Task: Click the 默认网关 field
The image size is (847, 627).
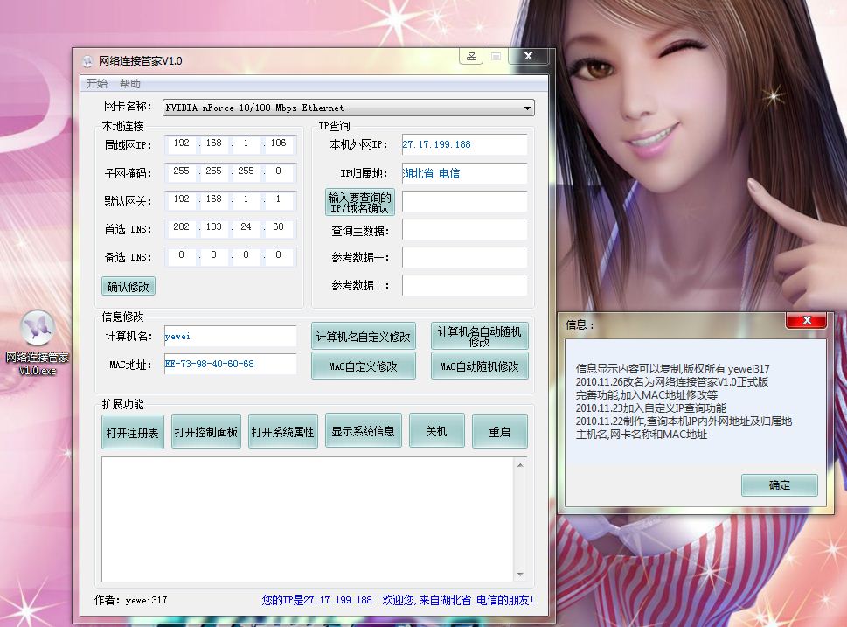Action: [230, 200]
